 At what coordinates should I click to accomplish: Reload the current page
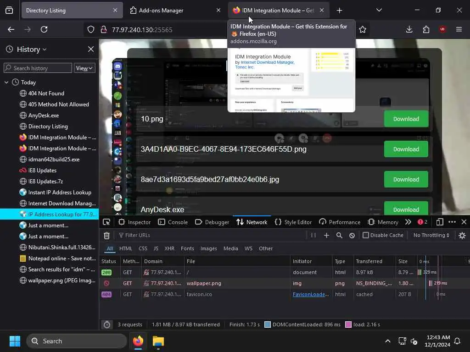[44, 29]
